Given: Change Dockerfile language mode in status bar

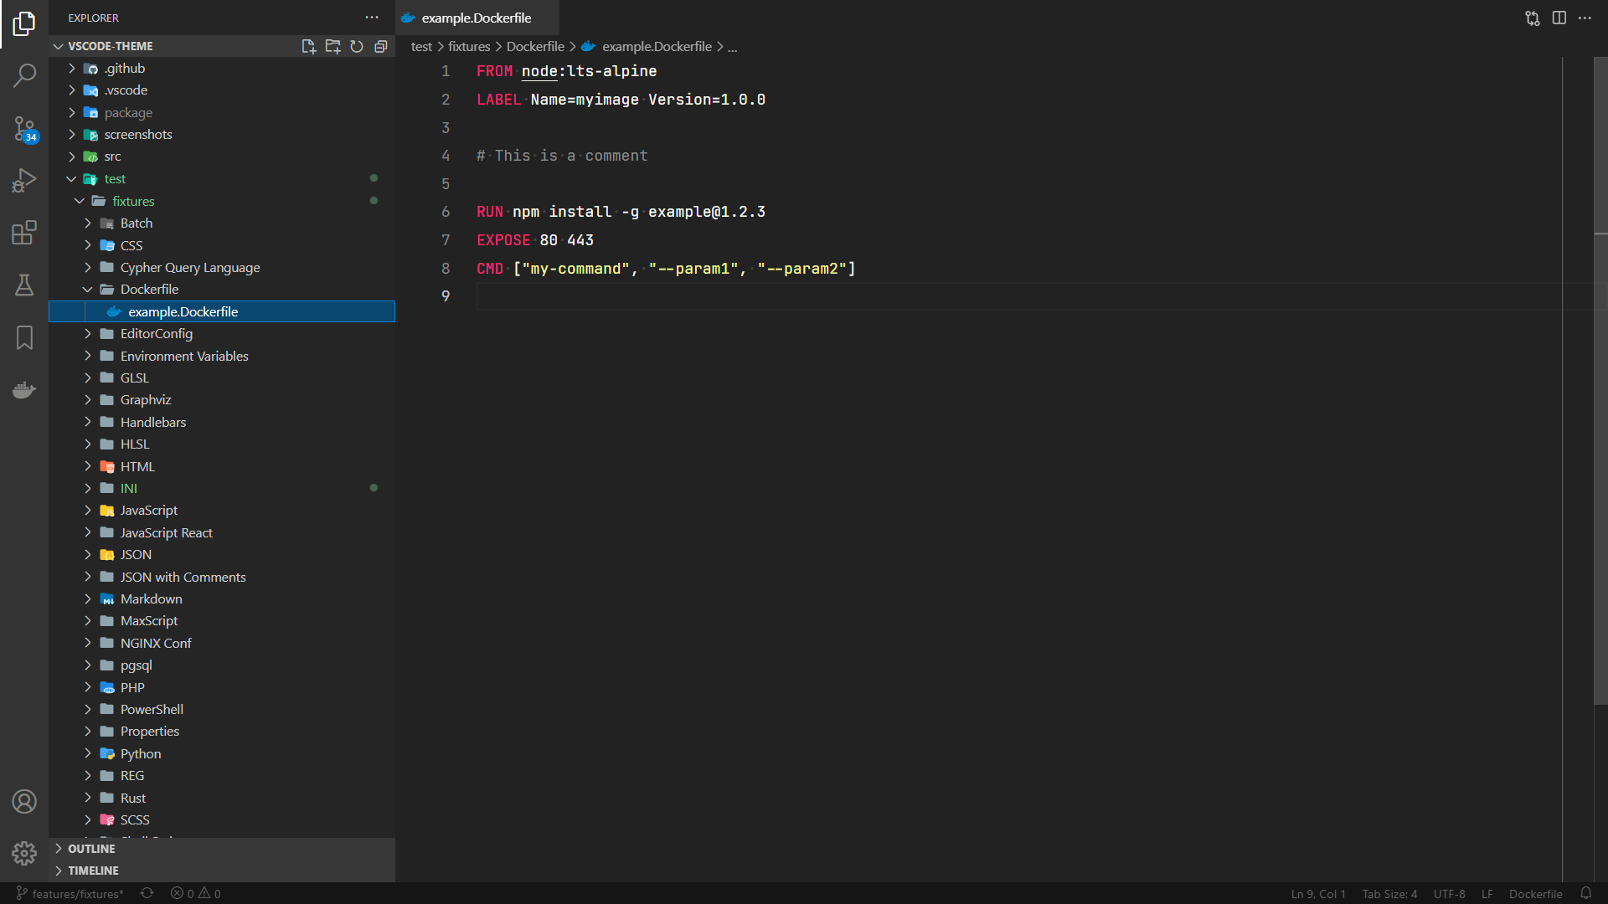Looking at the screenshot, I should point(1535,893).
